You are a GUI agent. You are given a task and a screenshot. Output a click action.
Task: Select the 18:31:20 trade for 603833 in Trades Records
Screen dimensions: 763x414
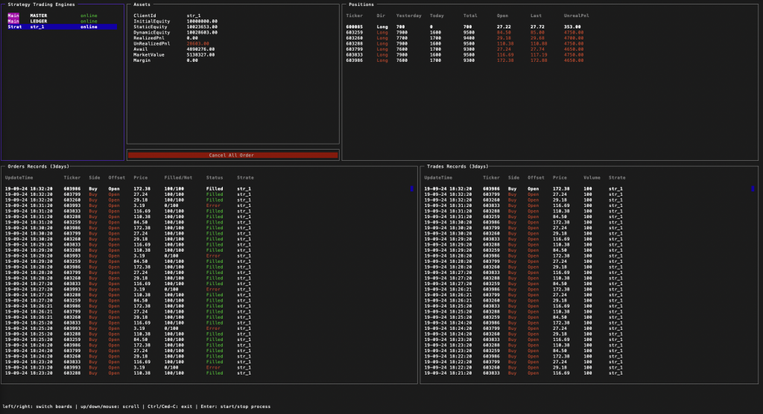pos(524,206)
